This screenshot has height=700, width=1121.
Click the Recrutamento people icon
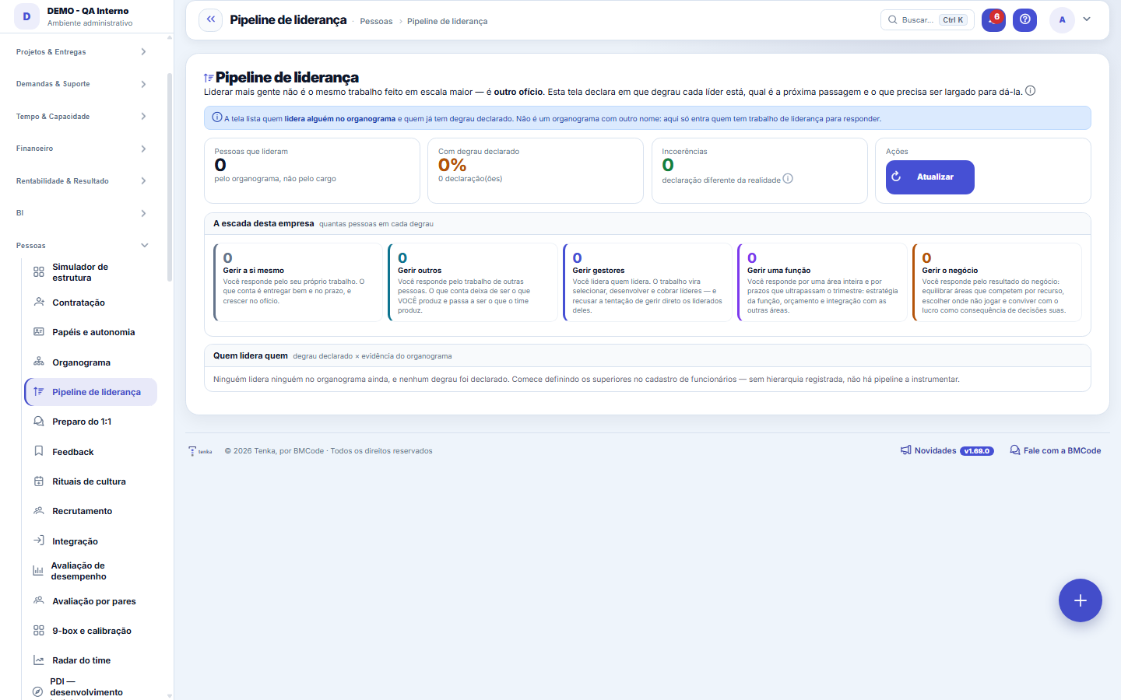(39, 511)
